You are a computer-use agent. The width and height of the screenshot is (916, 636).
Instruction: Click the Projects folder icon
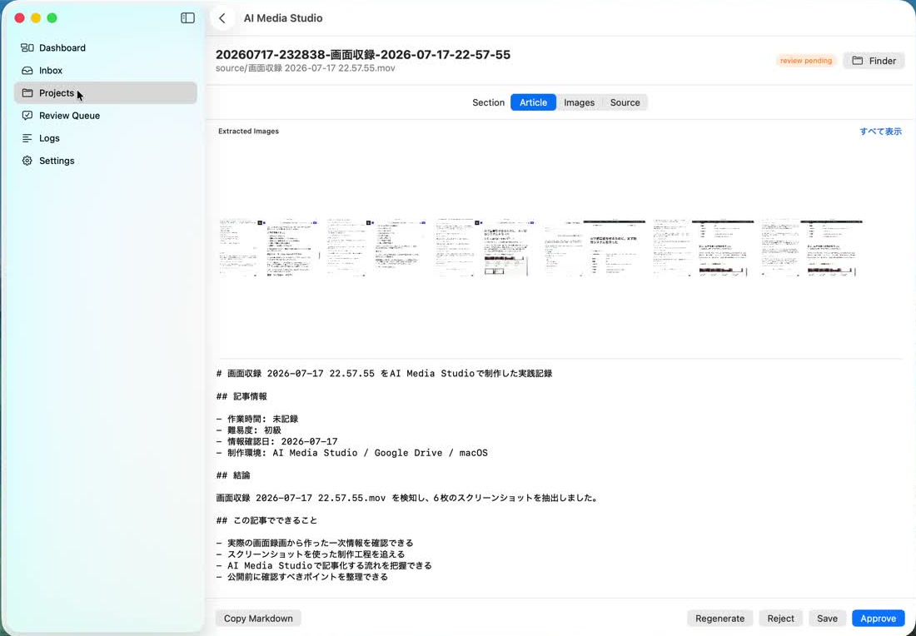coord(27,93)
